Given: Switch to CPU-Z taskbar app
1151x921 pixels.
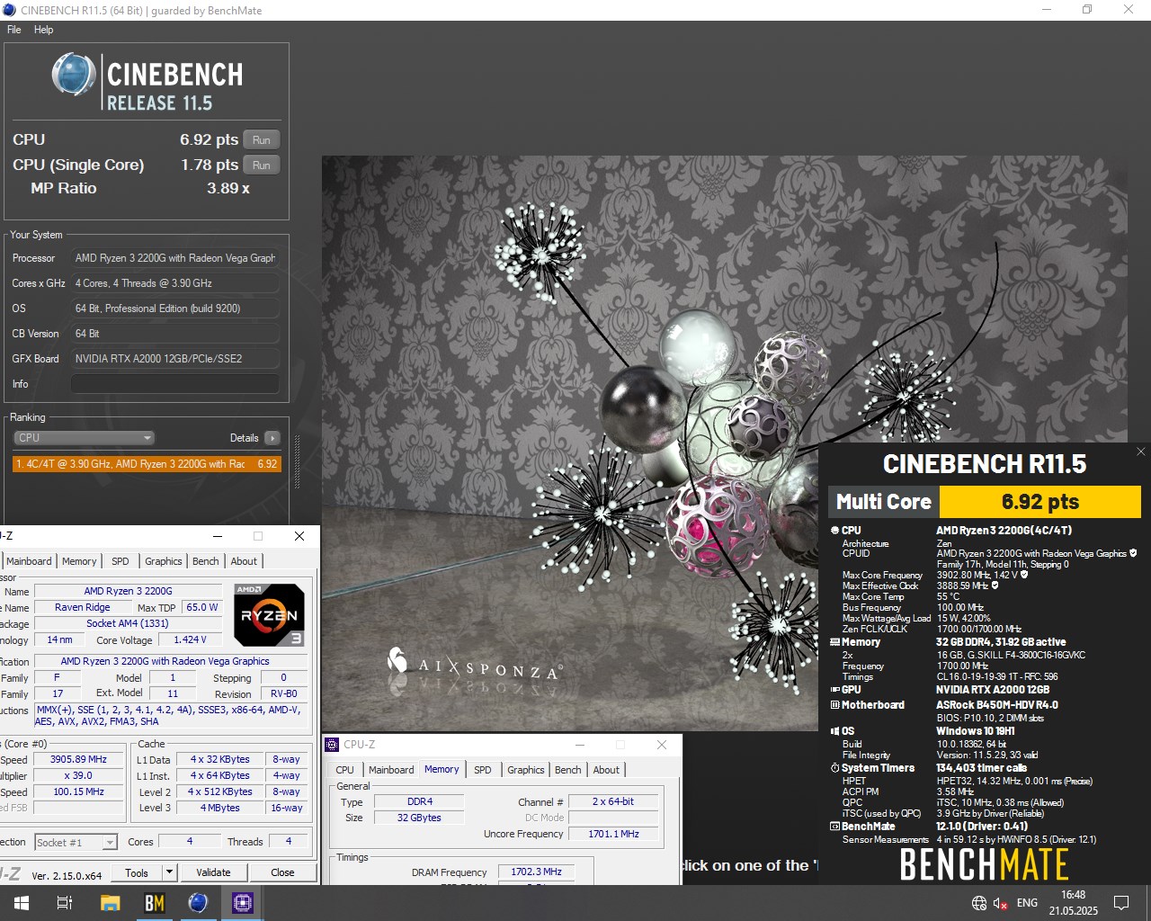Looking at the screenshot, I should [243, 903].
